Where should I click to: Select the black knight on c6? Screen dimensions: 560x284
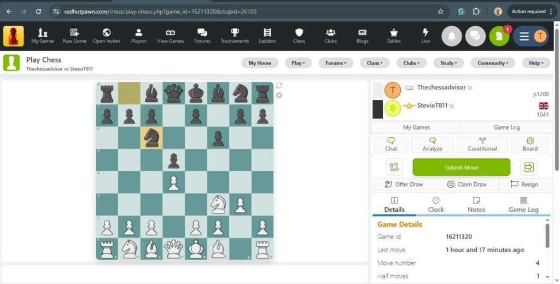151,138
